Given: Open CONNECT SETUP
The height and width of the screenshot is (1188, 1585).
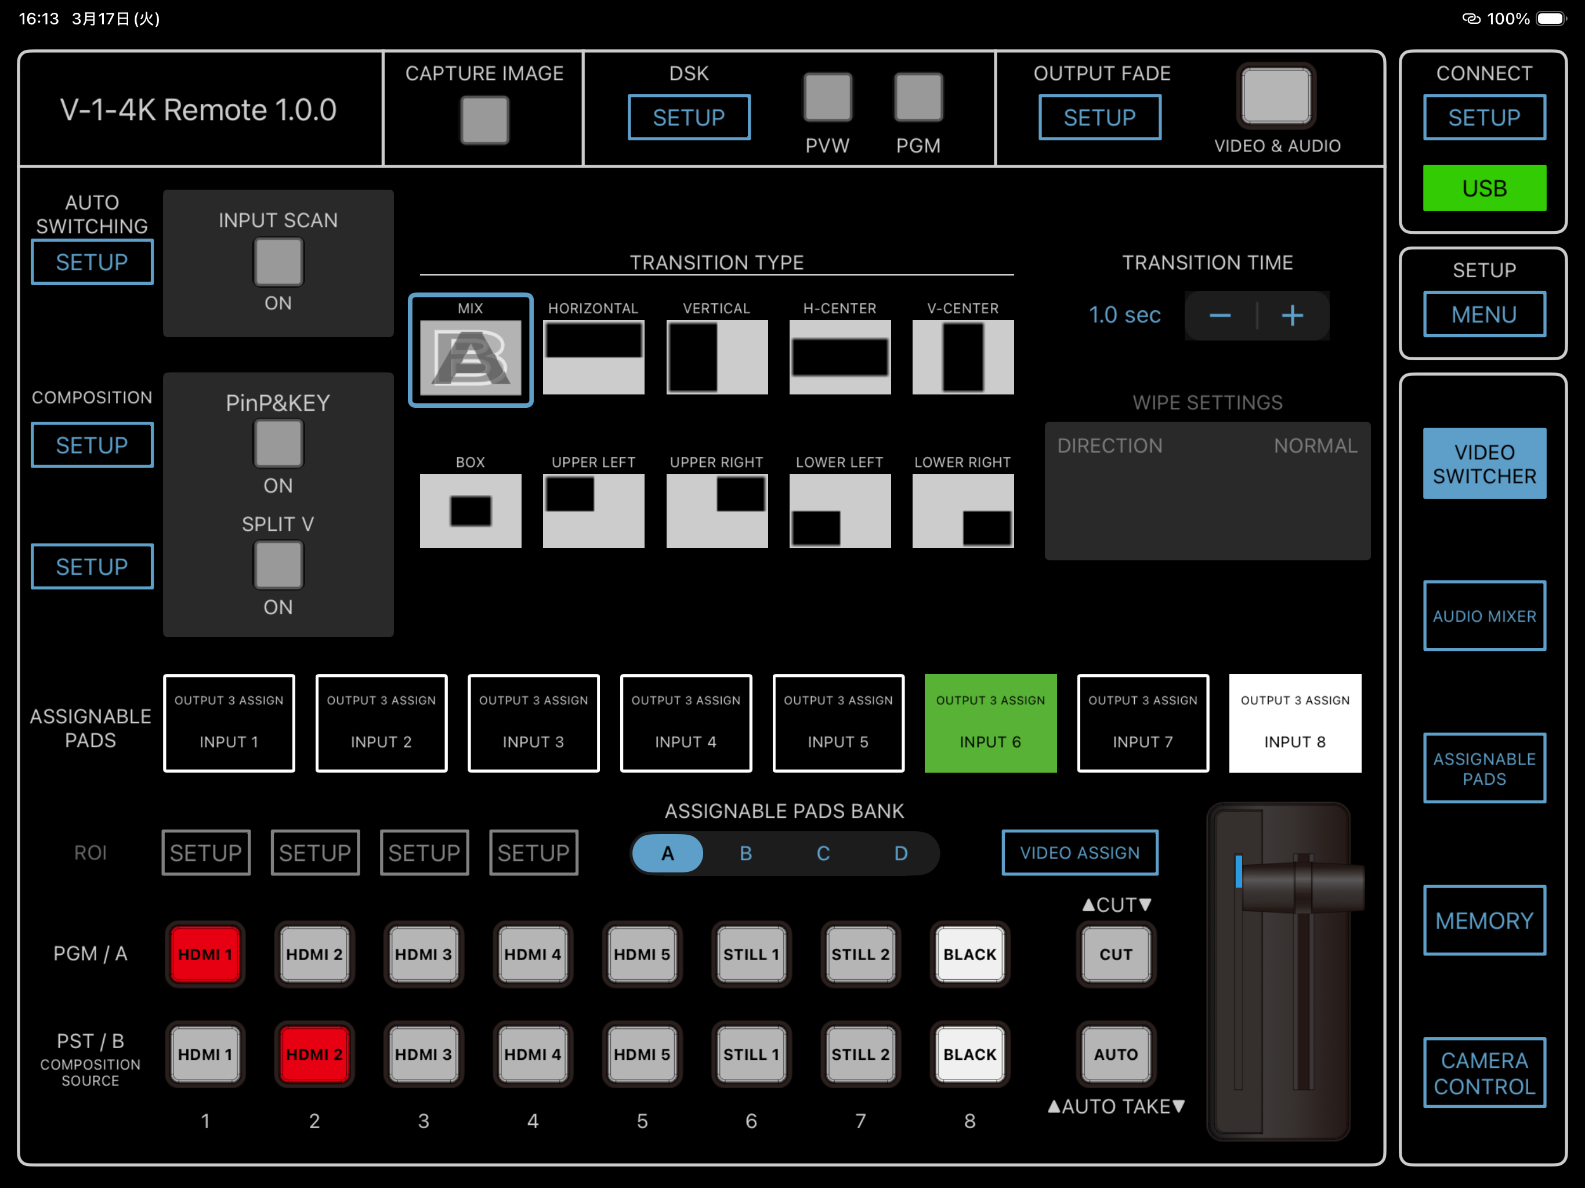Looking at the screenshot, I should tap(1484, 117).
